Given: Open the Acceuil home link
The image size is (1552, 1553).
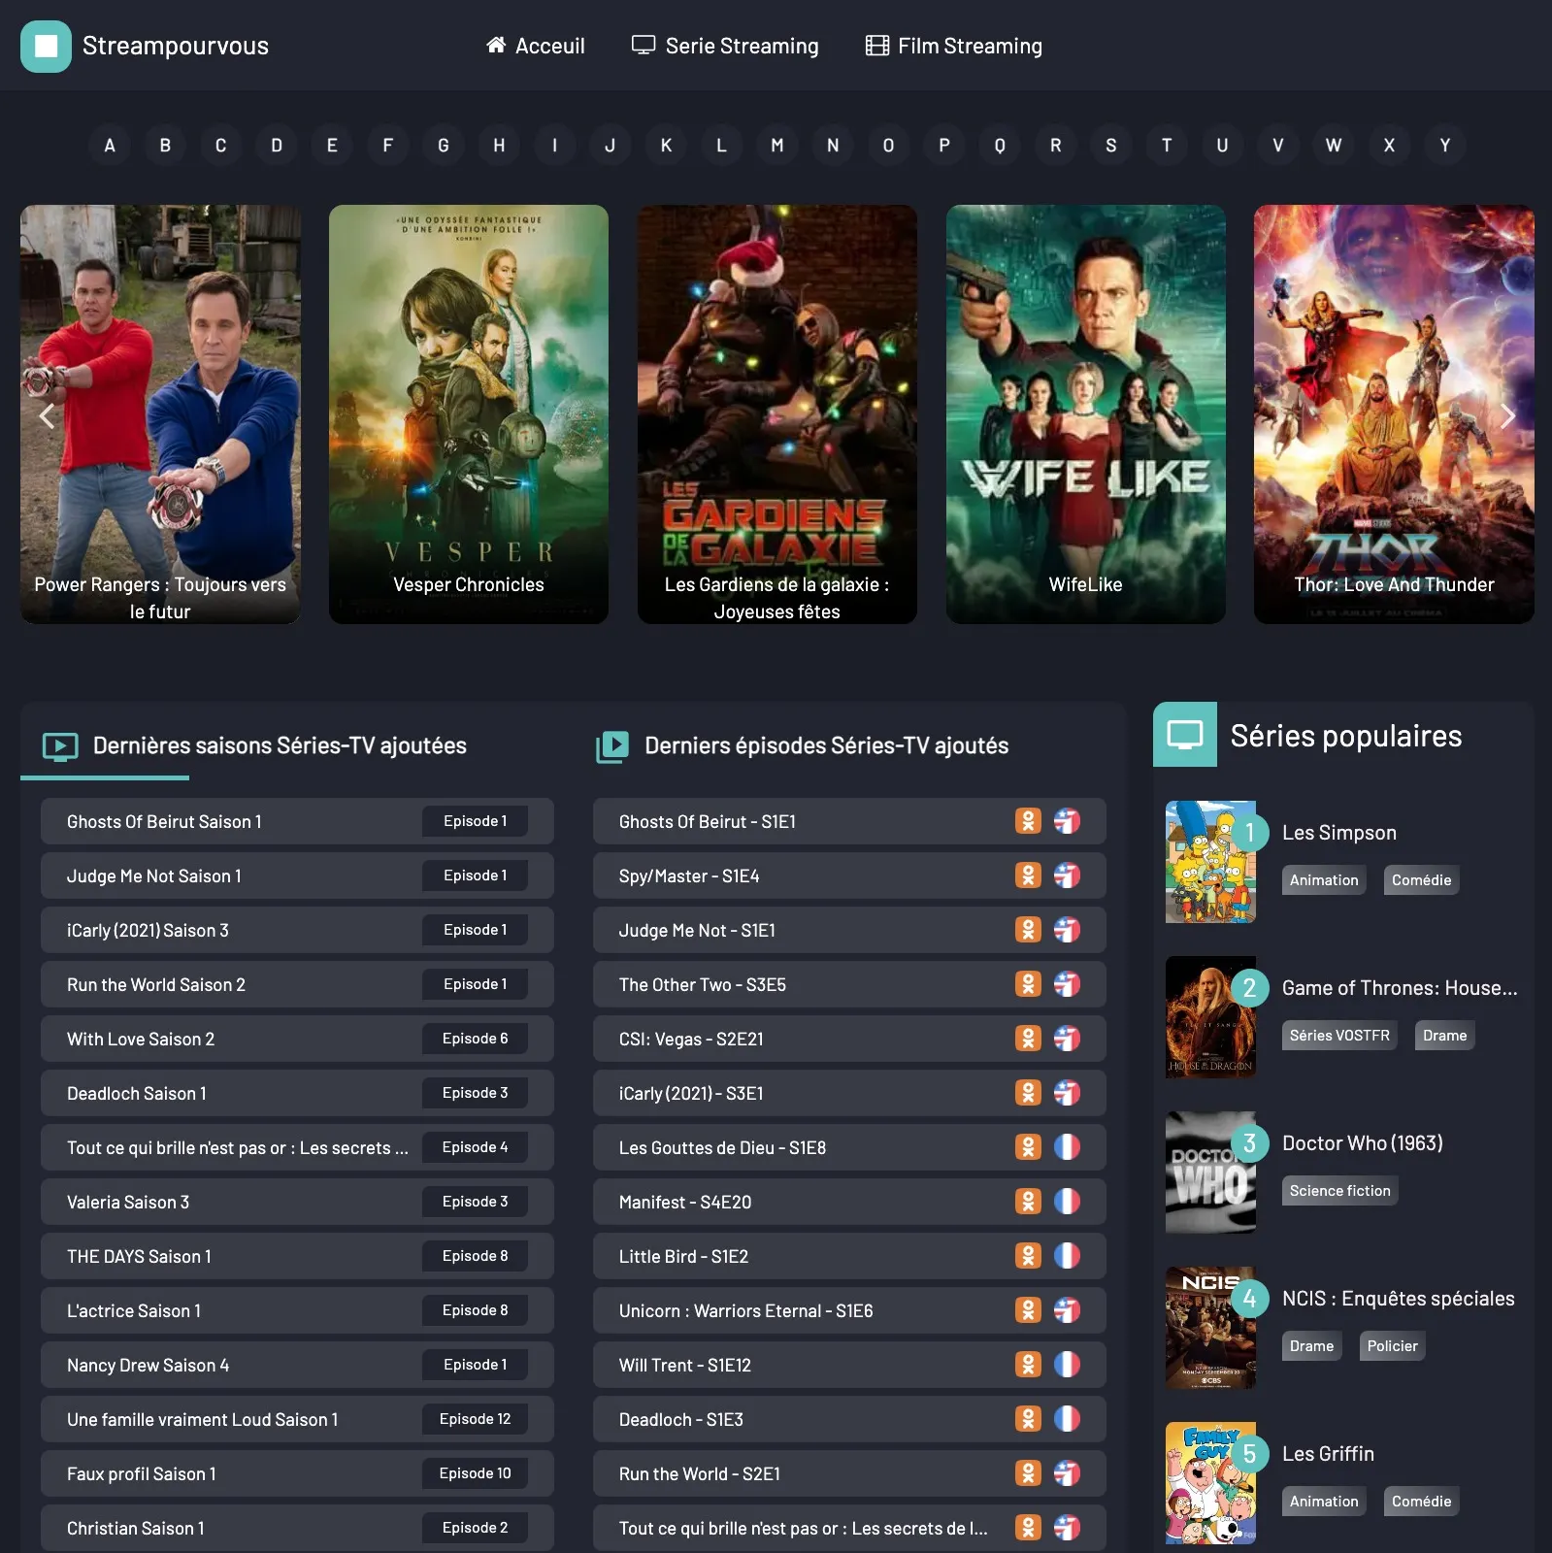Looking at the screenshot, I should coord(536,46).
